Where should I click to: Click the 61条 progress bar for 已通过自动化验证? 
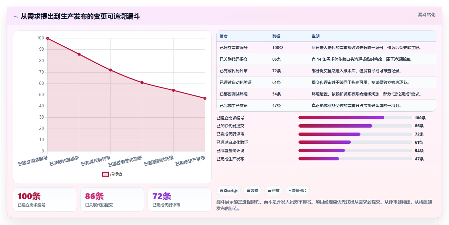(x=355, y=142)
